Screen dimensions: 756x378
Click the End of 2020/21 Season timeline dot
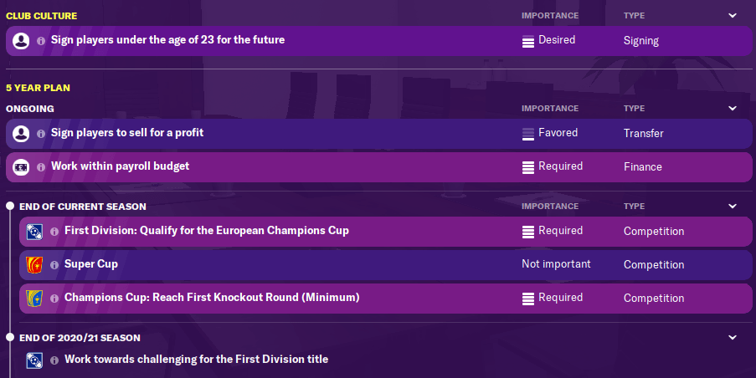coord(10,338)
